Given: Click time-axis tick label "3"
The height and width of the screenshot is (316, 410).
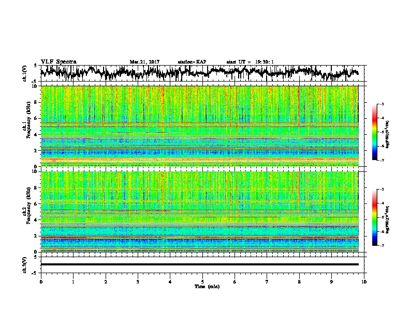Looking at the screenshot, I should pos(138,281).
